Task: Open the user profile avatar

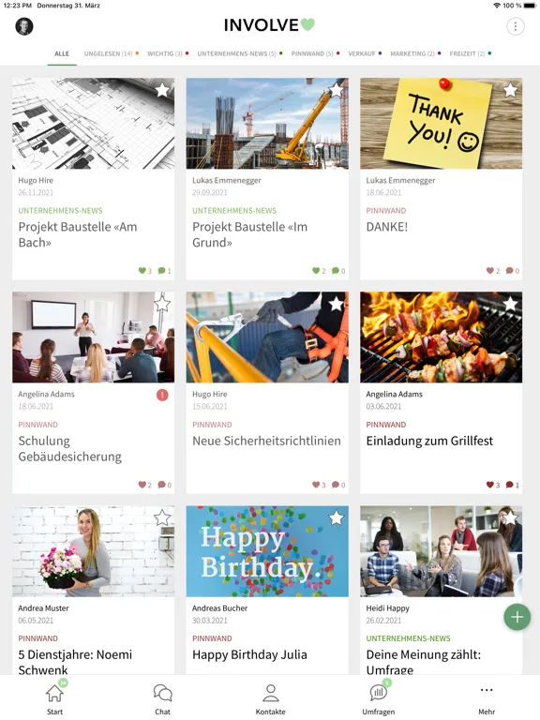Action: (24, 26)
